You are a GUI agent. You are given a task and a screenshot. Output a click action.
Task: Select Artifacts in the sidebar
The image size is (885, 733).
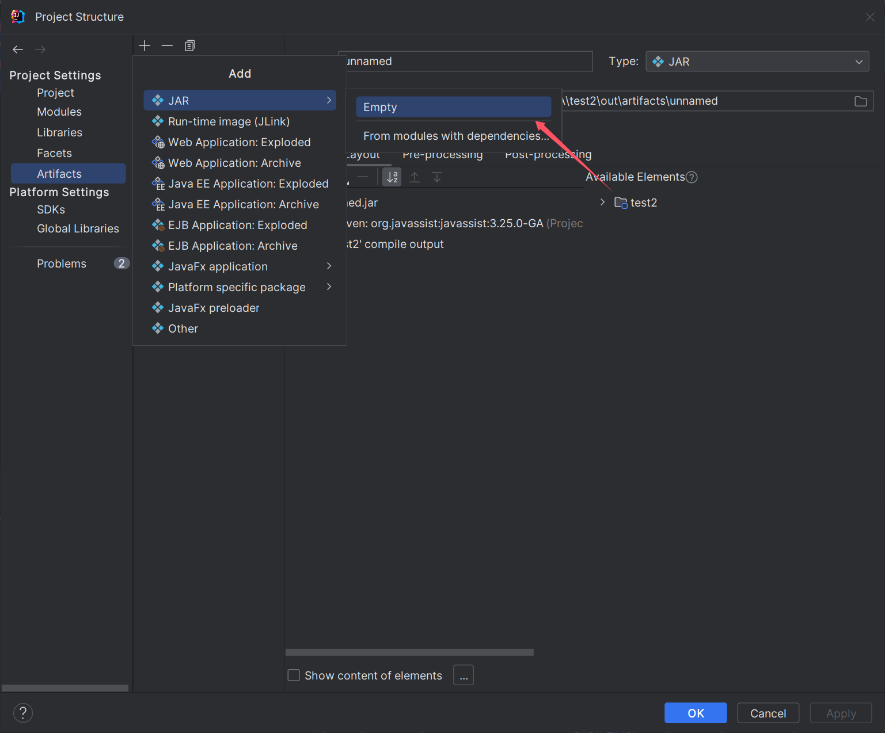68,174
